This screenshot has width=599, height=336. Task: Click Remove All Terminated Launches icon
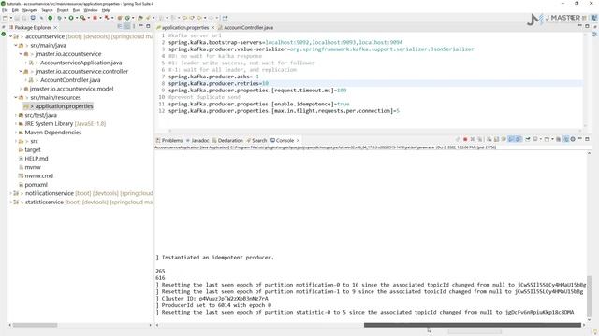point(480,139)
